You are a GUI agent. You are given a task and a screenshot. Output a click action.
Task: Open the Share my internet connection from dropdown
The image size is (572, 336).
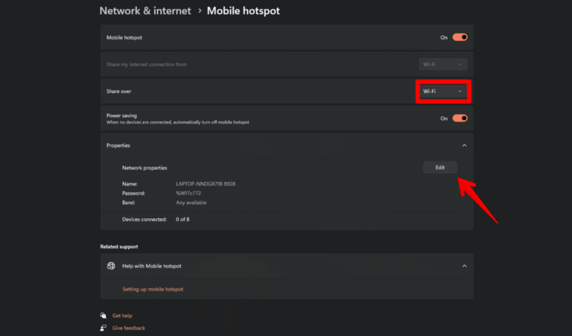point(443,64)
